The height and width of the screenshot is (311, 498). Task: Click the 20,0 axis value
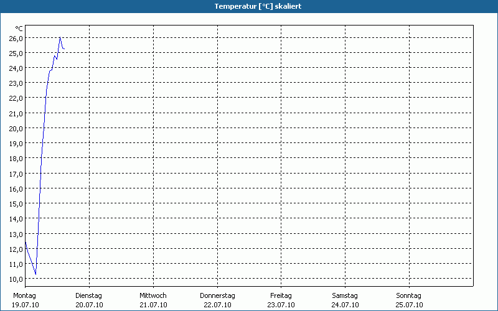click(16, 129)
